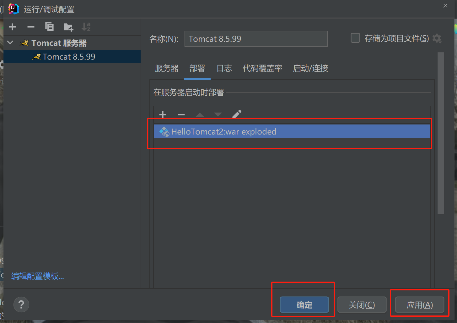Enable 存储为项目文件 checkbox

click(355, 38)
